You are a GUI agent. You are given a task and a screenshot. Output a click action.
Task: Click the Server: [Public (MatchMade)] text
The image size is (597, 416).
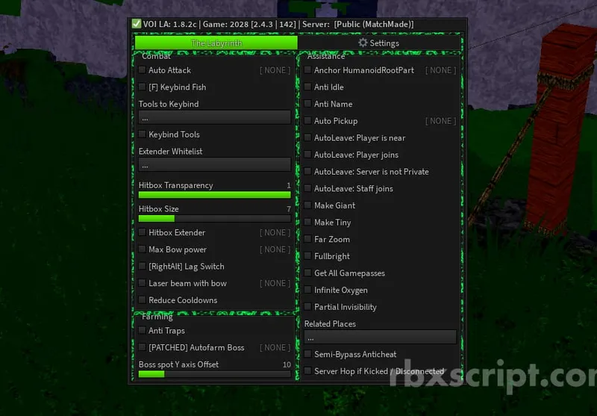[x=358, y=24]
